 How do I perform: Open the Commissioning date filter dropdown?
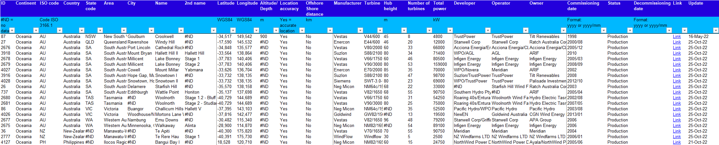point(604,30)
